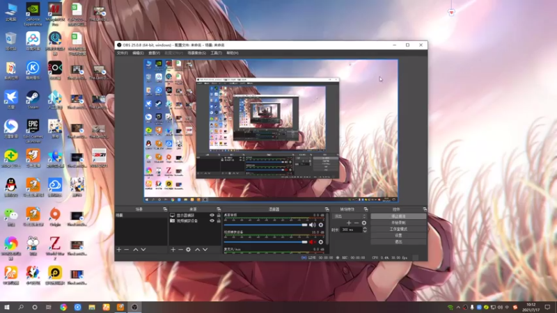Open source properties gear in Sources panel

[188, 250]
